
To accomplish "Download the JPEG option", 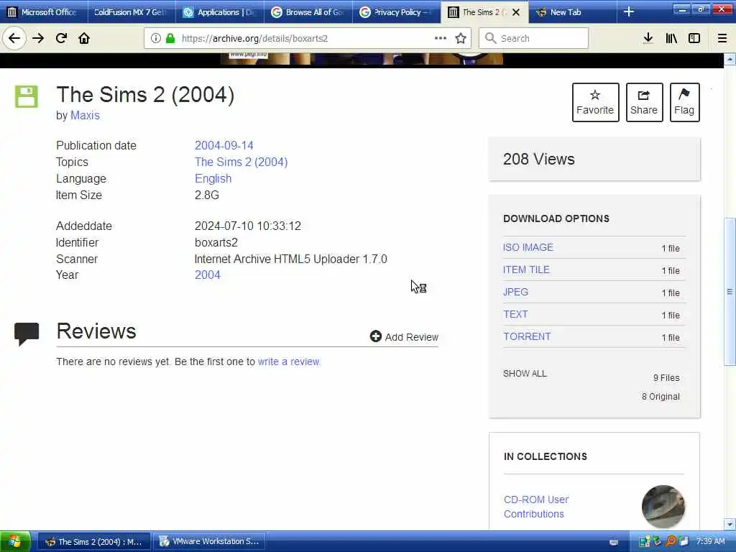I will click(515, 292).
